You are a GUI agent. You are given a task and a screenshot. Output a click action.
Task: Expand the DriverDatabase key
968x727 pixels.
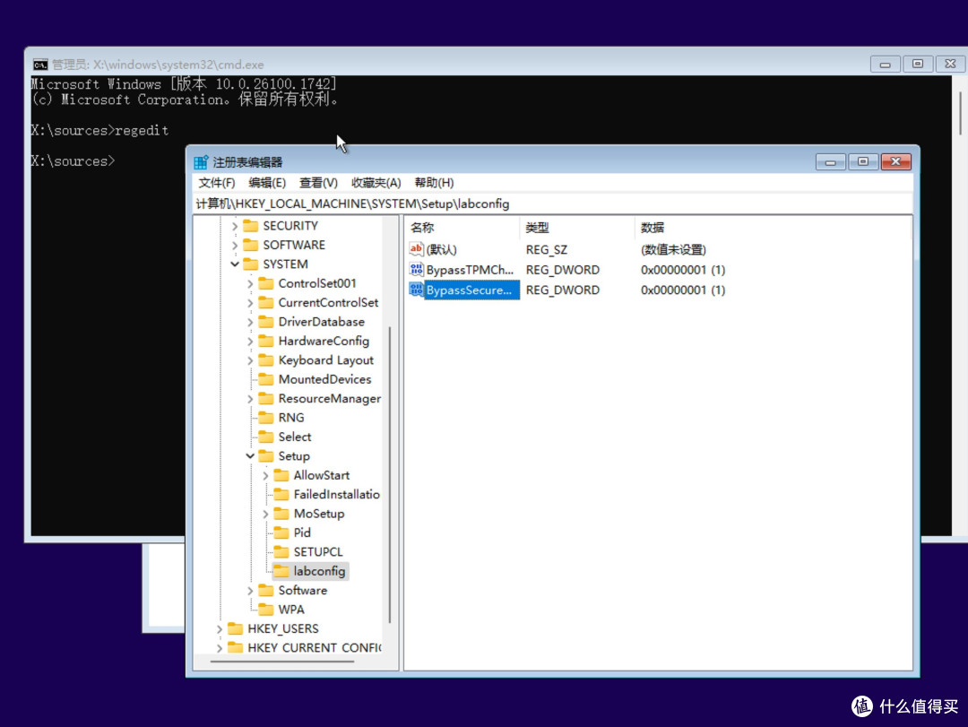pyautogui.click(x=250, y=323)
